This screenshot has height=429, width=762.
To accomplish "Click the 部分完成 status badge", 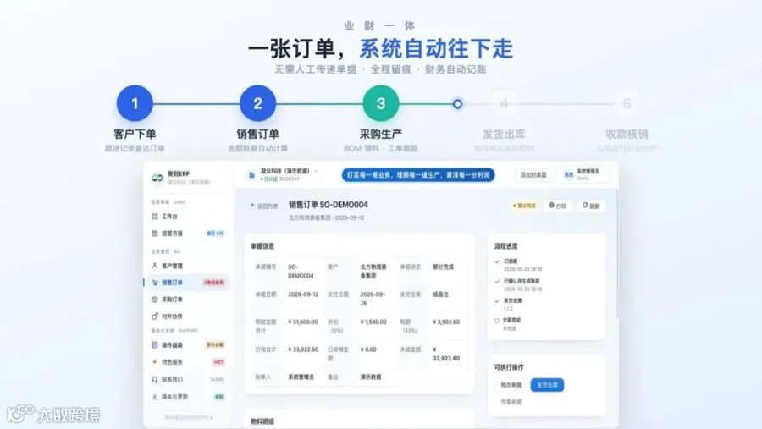I will click(x=524, y=206).
